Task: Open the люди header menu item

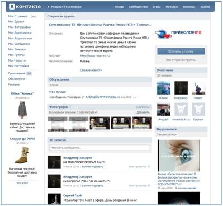Action: coord(119,7)
